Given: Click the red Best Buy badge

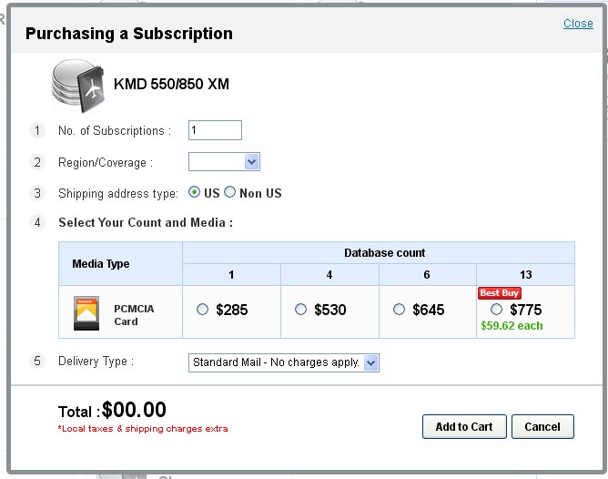Looking at the screenshot, I should (500, 293).
